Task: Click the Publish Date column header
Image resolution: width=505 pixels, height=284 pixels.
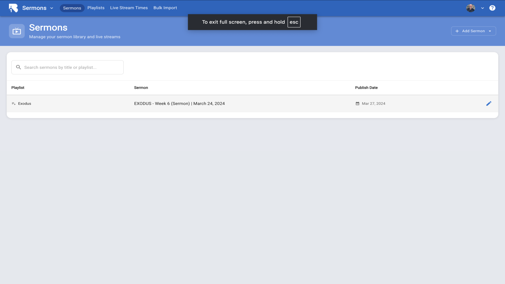Action: (366, 88)
